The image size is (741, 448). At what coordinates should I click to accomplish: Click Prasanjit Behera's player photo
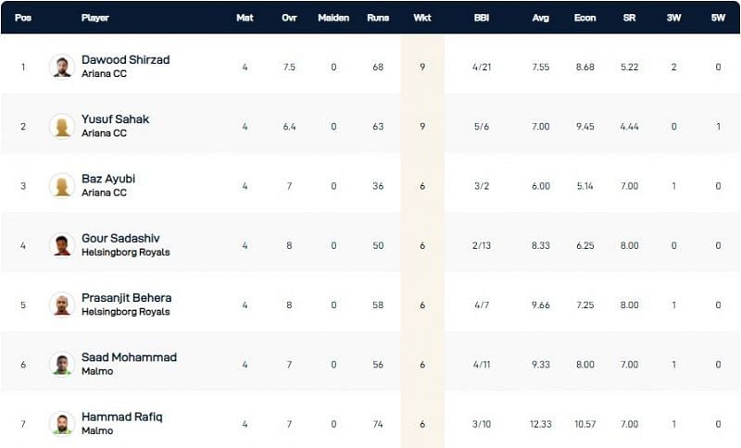pyautogui.click(x=62, y=305)
